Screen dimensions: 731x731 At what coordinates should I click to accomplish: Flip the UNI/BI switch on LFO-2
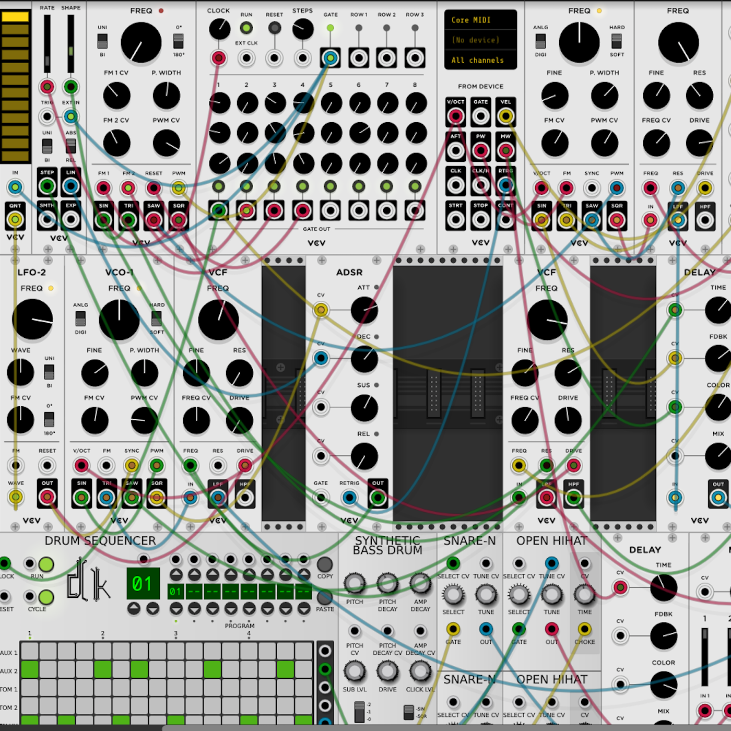49,372
